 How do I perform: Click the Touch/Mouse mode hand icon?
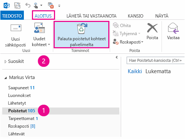pos(36,5)
